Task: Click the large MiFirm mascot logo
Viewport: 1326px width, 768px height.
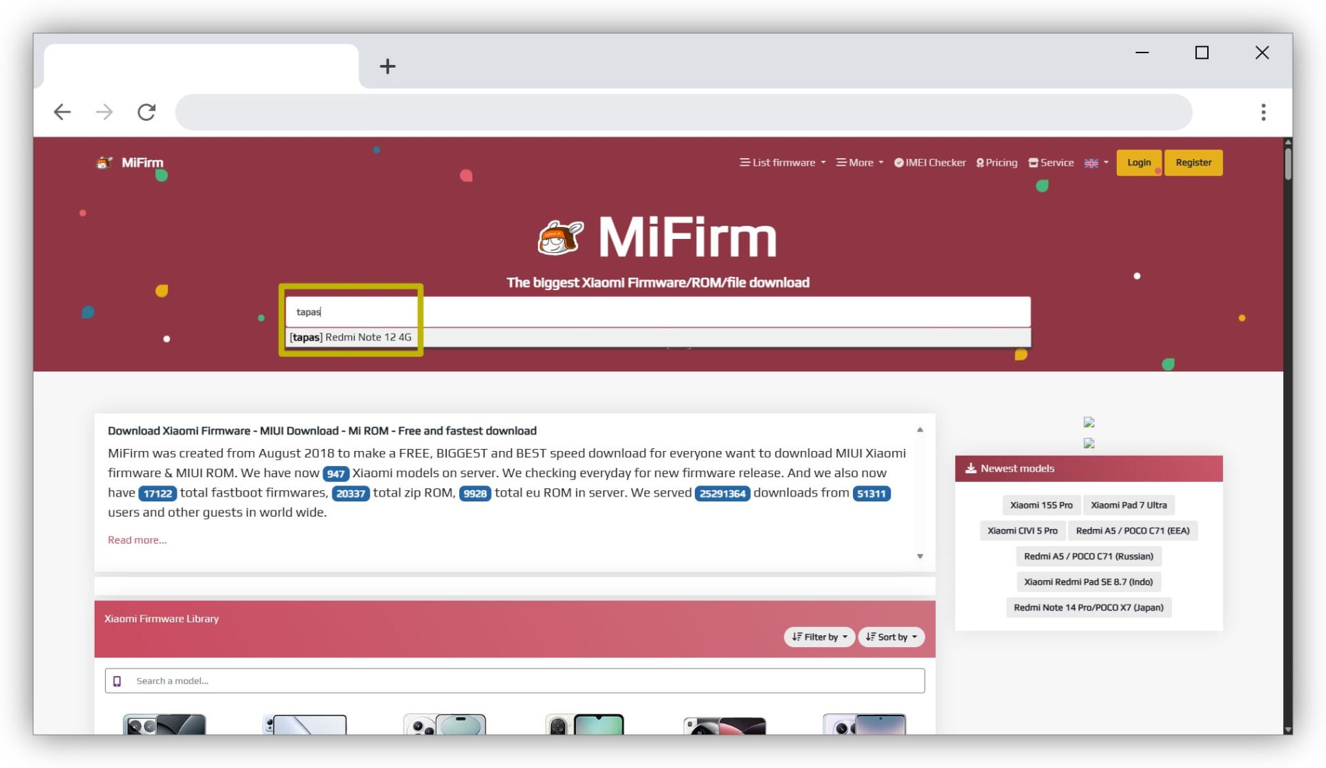Action: coord(560,238)
